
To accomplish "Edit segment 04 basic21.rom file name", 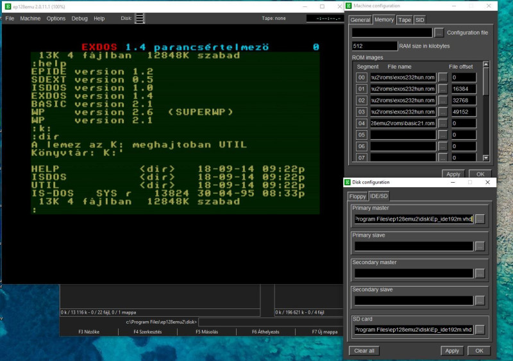I will (403, 123).
